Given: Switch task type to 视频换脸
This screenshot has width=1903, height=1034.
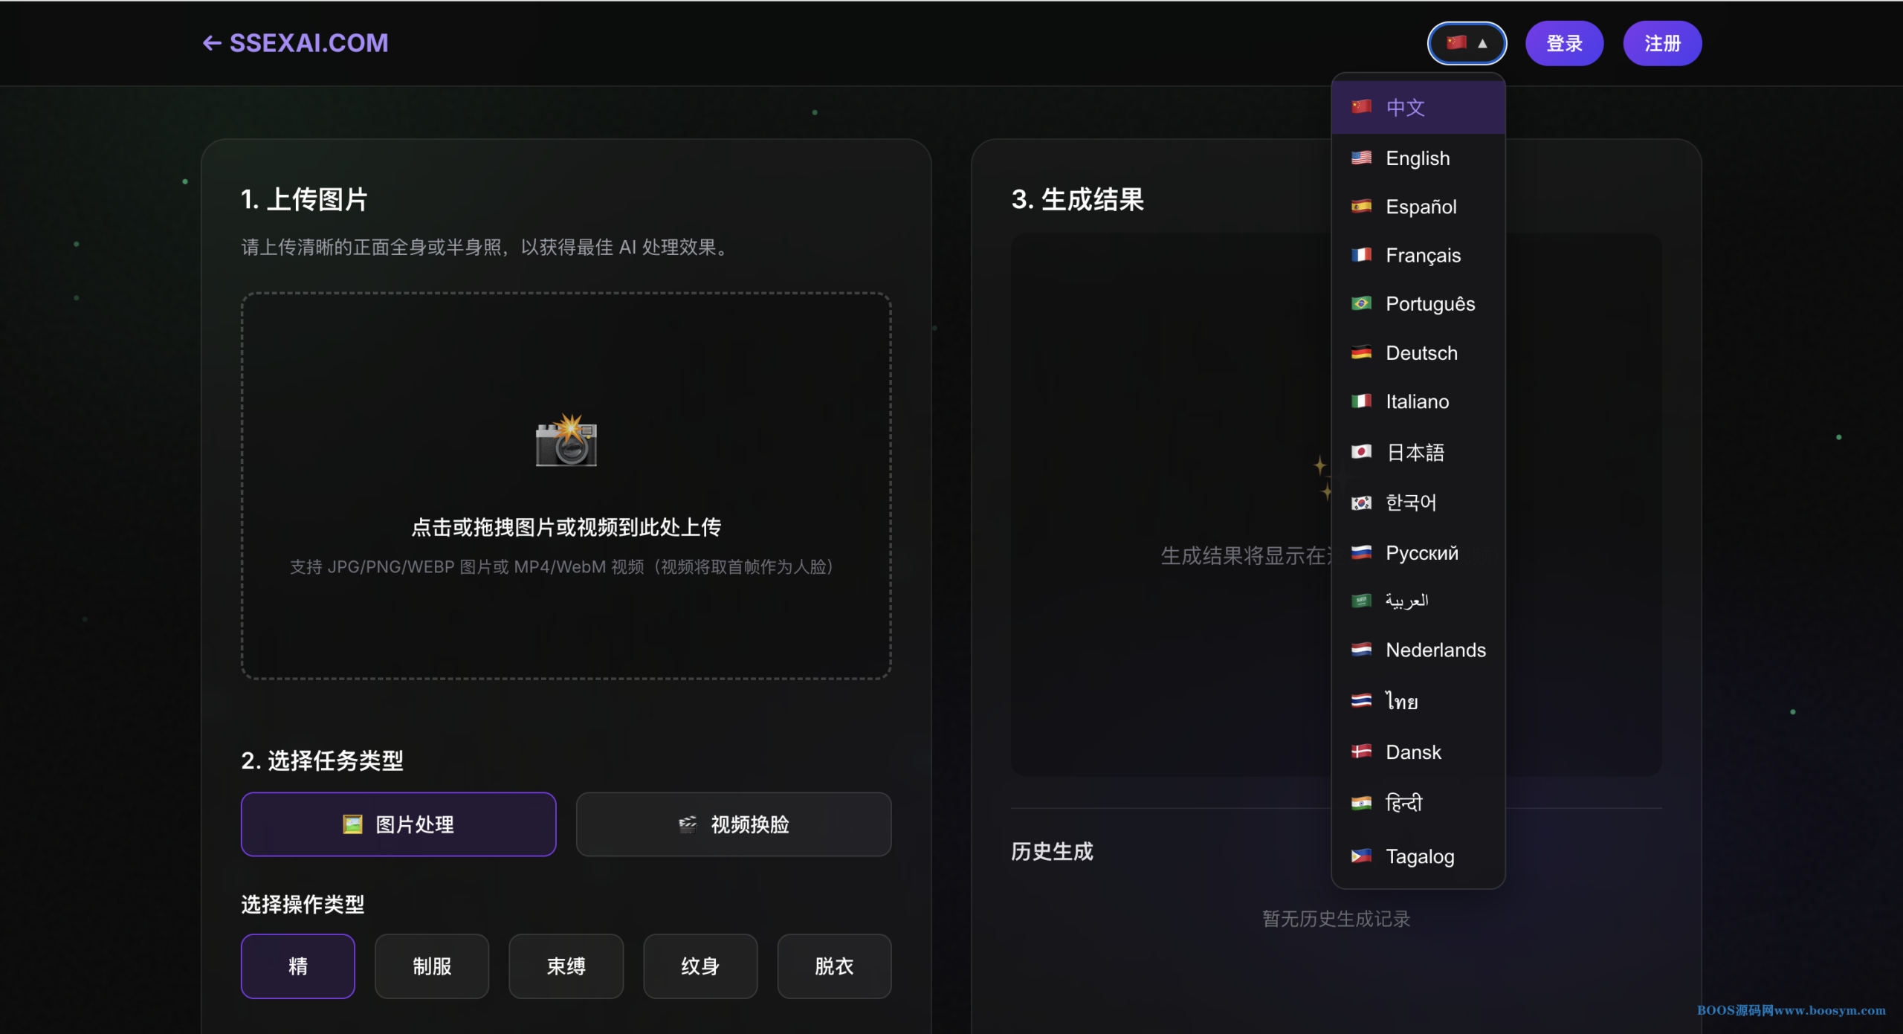Looking at the screenshot, I should tap(734, 824).
